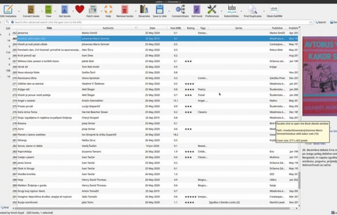Open the search box history dropdown
This screenshot has height=215, width=337.
tap(311, 22)
